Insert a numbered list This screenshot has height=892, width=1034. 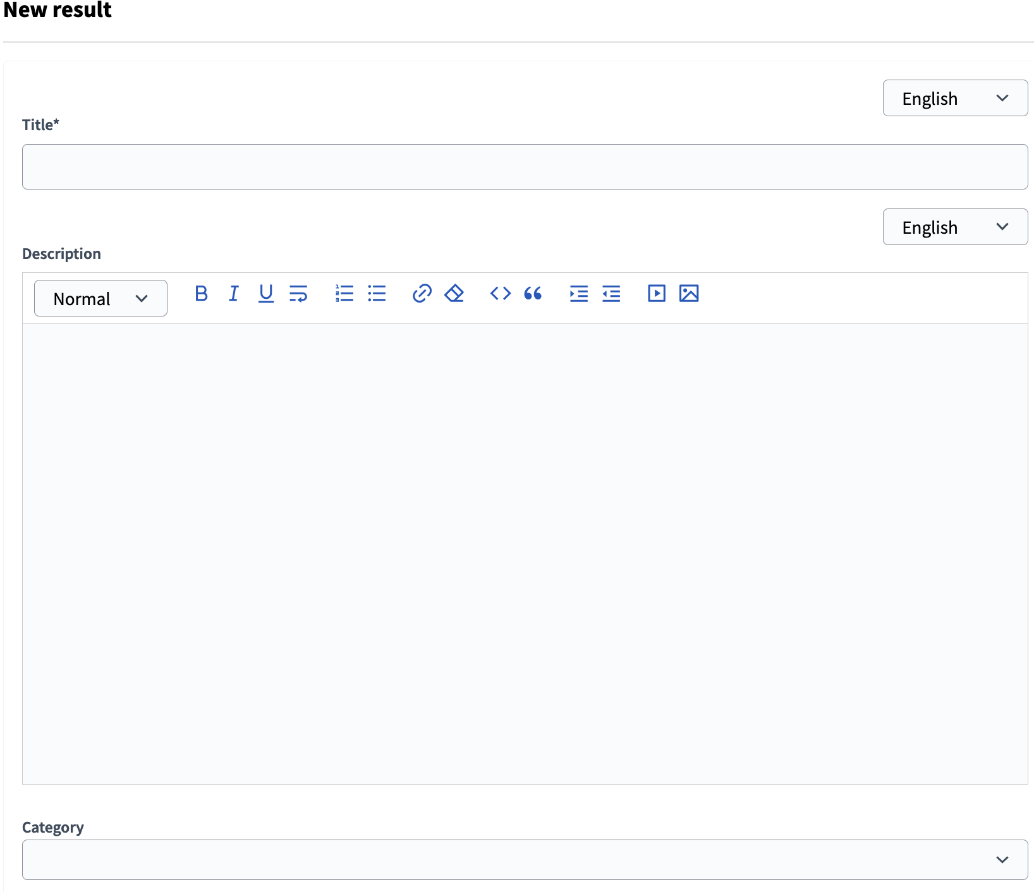(x=344, y=294)
